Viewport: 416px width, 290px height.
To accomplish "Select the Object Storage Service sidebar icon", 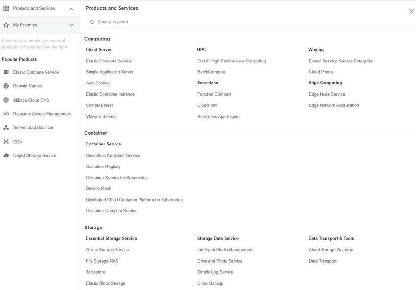I will click(x=7, y=155).
